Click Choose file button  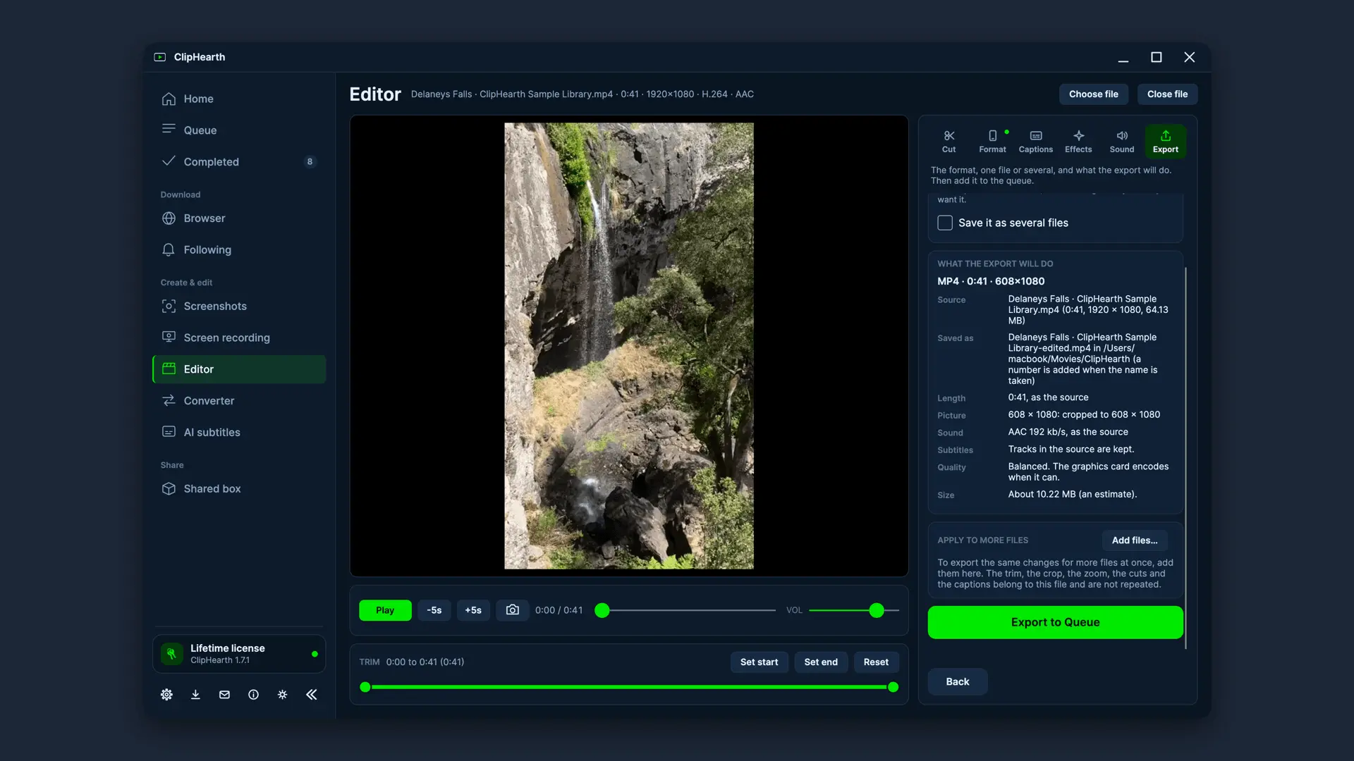1093,94
